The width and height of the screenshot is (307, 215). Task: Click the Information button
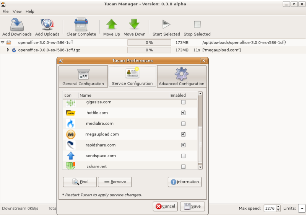pos(185,182)
